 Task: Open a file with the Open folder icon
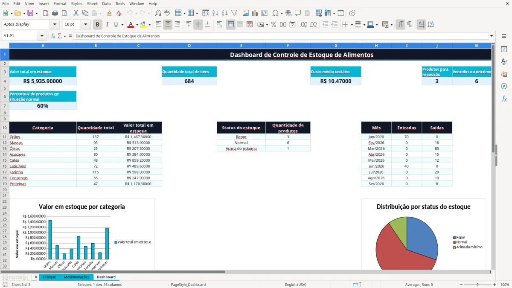point(17,13)
